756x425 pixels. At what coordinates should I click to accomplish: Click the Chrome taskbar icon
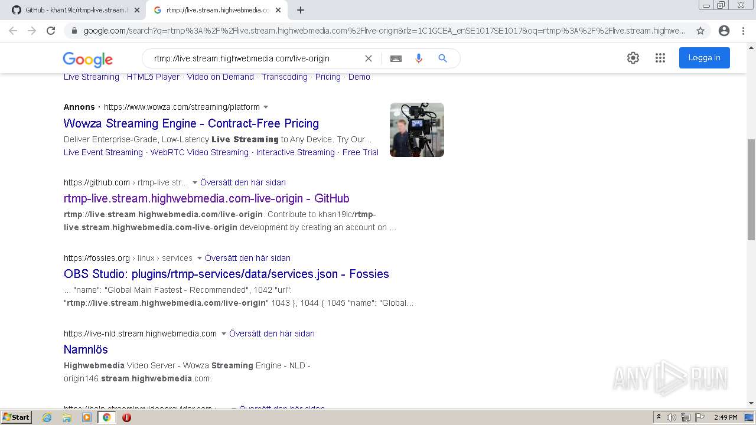(107, 417)
